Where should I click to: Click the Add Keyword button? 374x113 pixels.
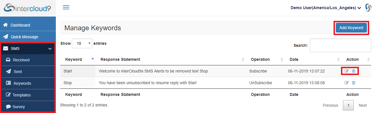[x=351, y=28]
